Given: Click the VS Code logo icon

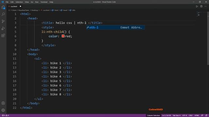Looking at the screenshot, I should click(x=2, y=2).
